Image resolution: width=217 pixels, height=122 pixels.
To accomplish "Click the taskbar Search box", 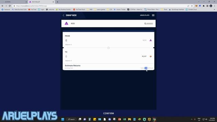I will click(x=72, y=119).
